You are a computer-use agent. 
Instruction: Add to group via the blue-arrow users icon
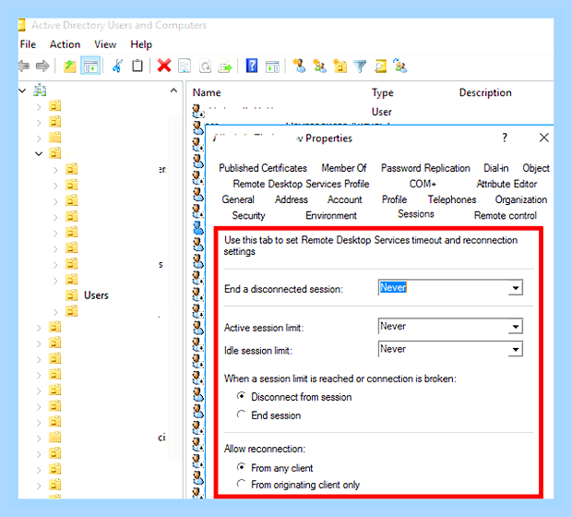[x=400, y=66]
